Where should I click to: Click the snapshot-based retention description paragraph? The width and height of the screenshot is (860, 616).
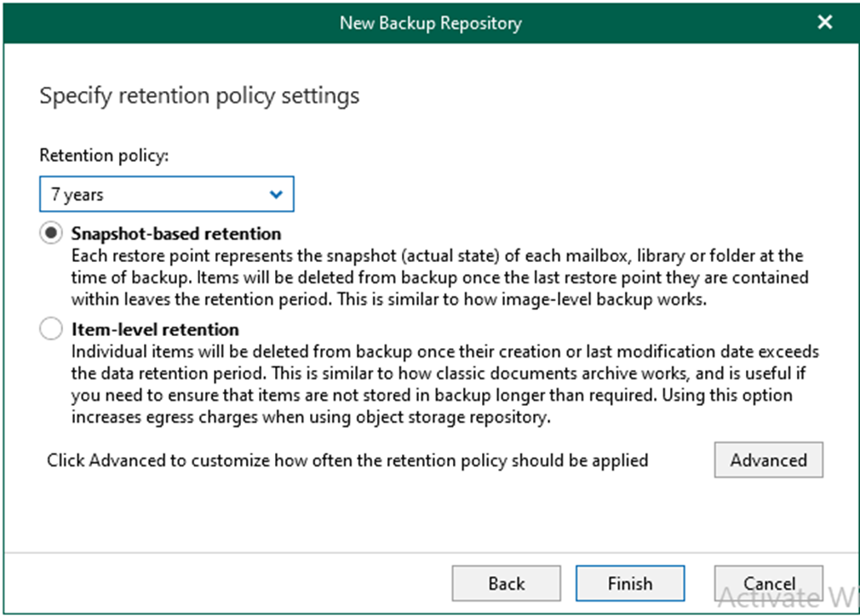click(x=439, y=277)
